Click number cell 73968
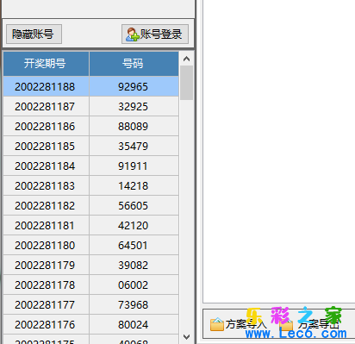The height and width of the screenshot is (344, 355). (x=134, y=304)
